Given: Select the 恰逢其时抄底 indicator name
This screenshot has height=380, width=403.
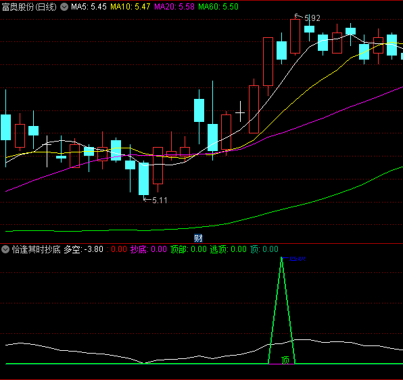Looking at the screenshot, I should (x=37, y=249).
